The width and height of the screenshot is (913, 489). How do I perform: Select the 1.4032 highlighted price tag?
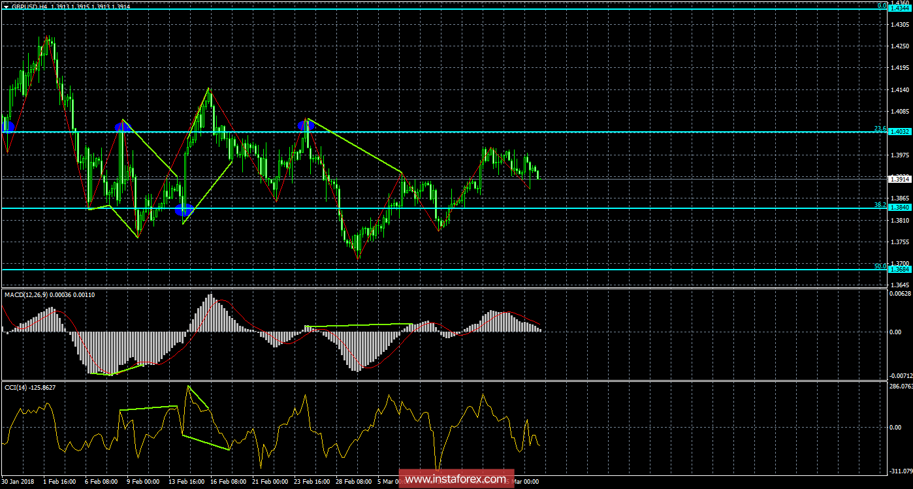[901, 131]
